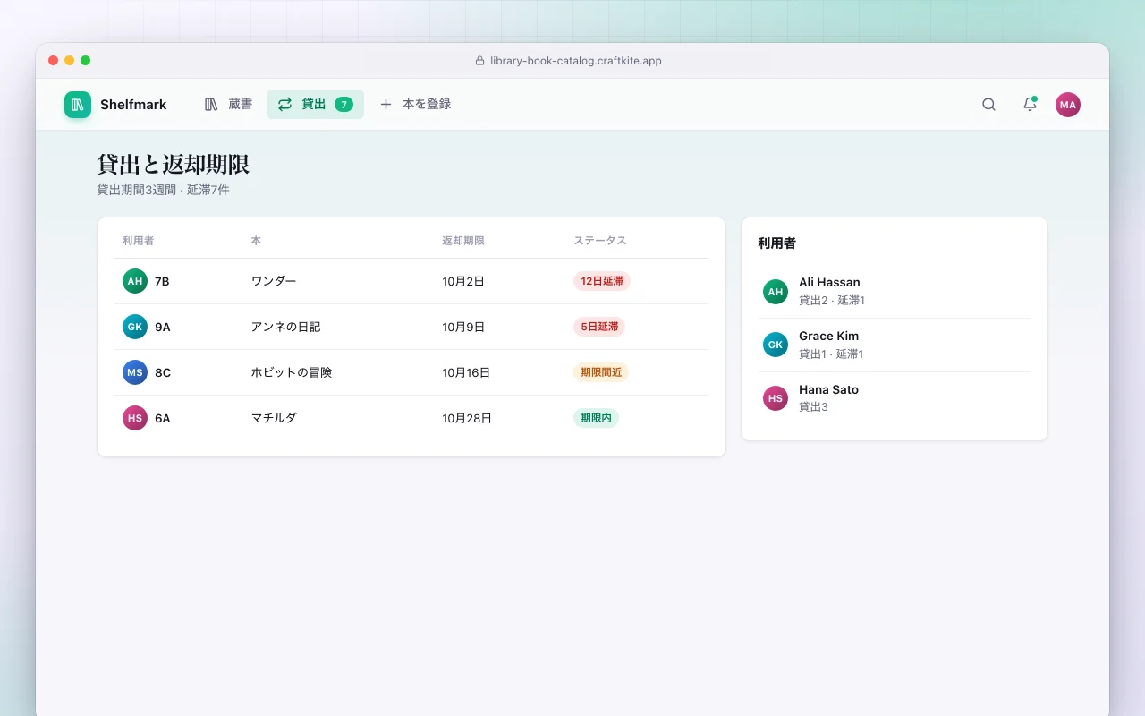This screenshot has width=1145, height=716.
Task: Click the address bar URL
Action: 576,61
